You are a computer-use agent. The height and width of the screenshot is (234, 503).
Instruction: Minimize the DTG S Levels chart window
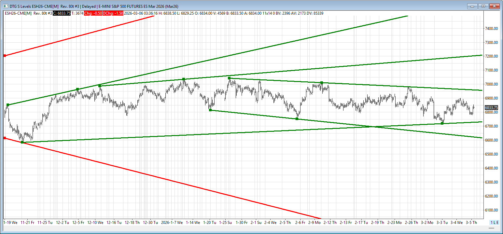pyautogui.click(x=472, y=6)
